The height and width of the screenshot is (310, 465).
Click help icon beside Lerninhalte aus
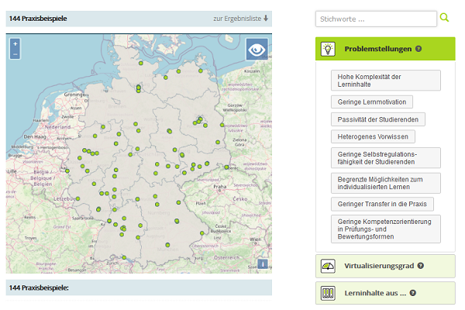point(413,293)
